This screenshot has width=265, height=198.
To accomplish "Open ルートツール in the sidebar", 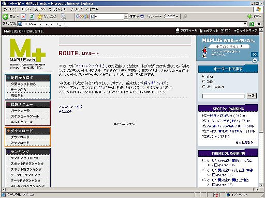I will (x=21, y=110).
